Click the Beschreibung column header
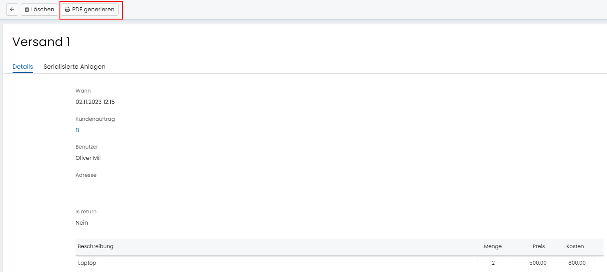The height and width of the screenshot is (272, 607). point(96,246)
